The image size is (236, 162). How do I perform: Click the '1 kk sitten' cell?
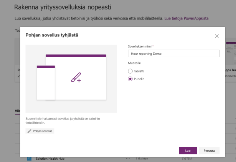142,159
